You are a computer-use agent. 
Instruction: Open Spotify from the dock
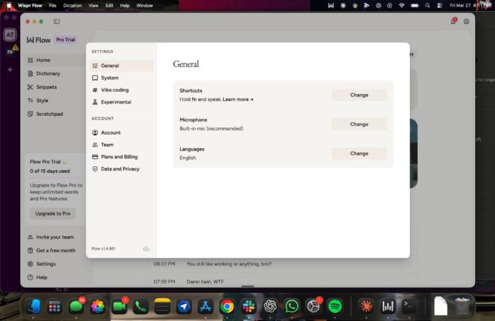335,306
